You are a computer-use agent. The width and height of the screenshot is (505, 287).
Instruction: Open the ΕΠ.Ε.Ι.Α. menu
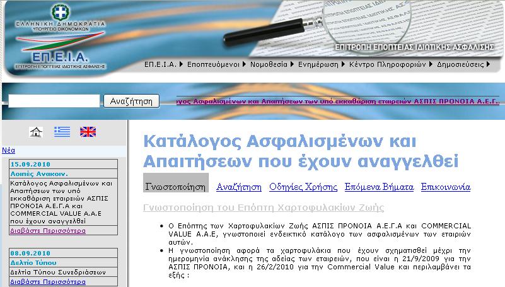160,64
